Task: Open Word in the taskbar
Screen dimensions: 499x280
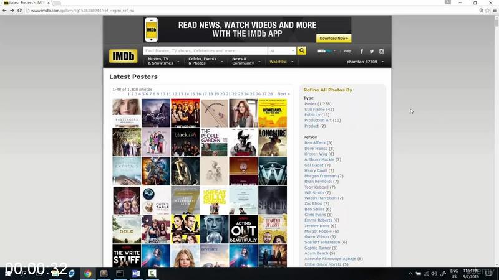Action: click(x=136, y=273)
